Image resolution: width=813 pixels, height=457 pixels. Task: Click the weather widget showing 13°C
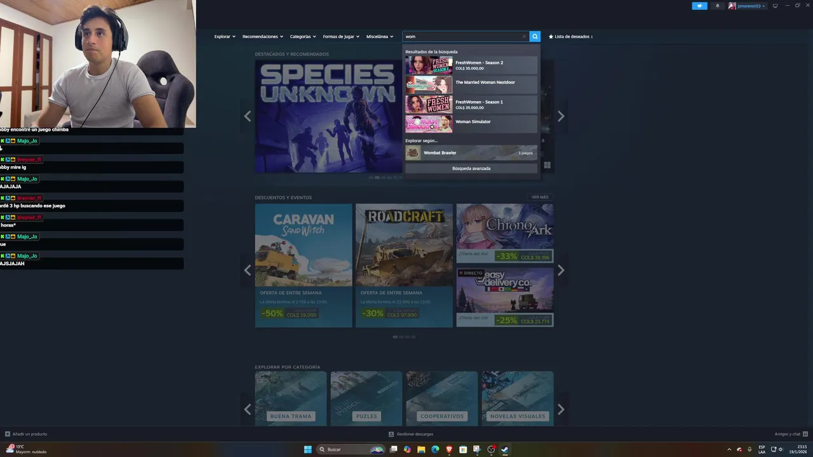(25, 449)
